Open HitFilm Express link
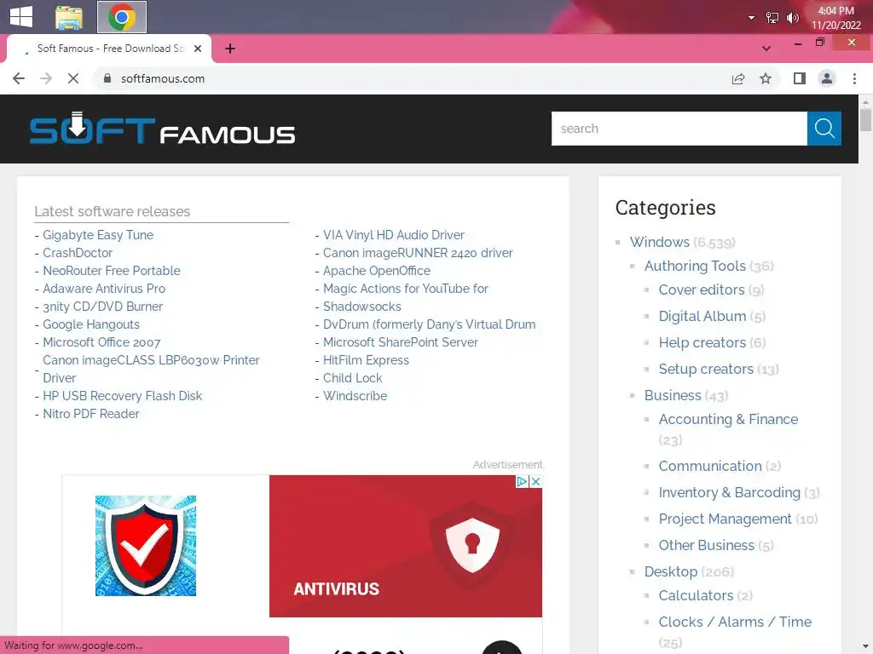Screen dimensions: 873x654 [x=366, y=360]
